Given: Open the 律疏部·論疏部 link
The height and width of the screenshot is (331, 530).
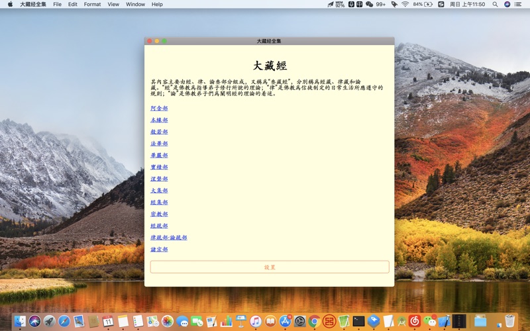Looking at the screenshot, I should (169, 238).
